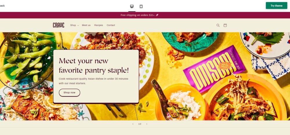The image size is (290, 135).
Task: Switch to desktop preview icon
Action: (132, 6)
